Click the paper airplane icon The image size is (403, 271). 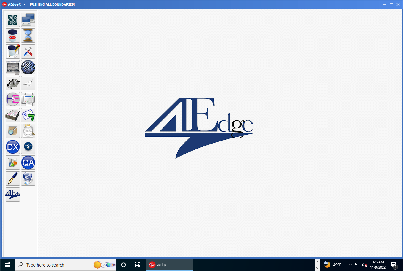point(28,83)
